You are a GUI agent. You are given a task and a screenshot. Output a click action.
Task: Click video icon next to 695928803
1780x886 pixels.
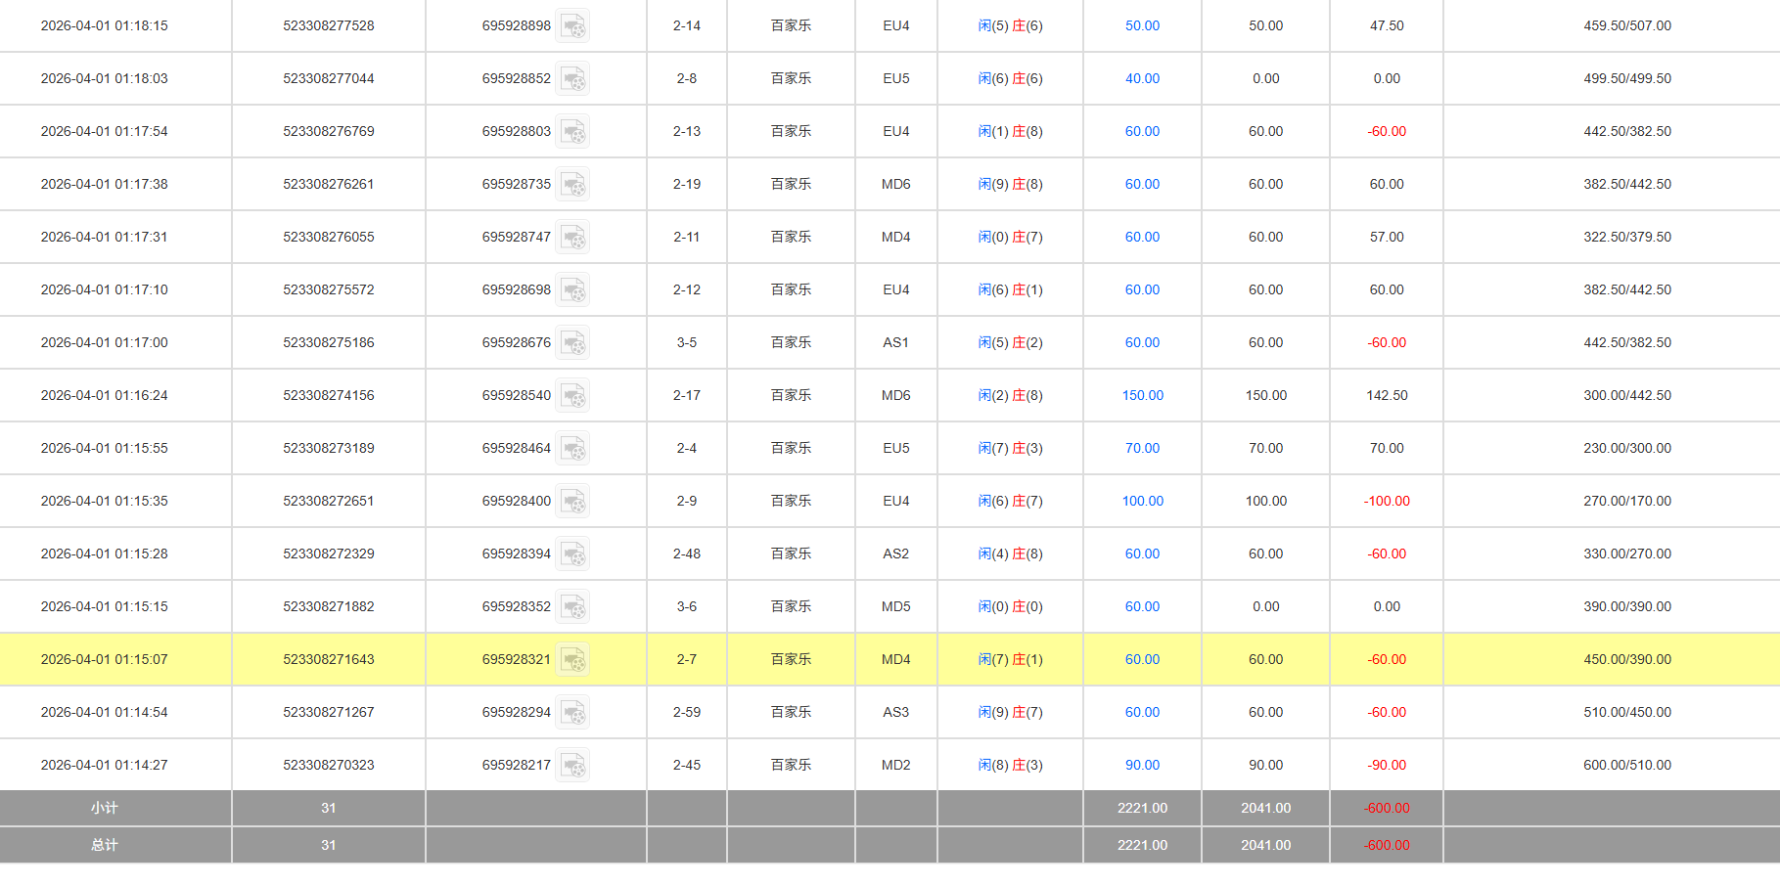coord(573,132)
